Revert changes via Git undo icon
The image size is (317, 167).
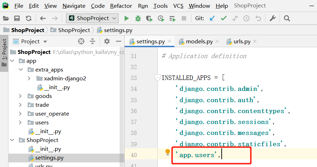[258, 19]
